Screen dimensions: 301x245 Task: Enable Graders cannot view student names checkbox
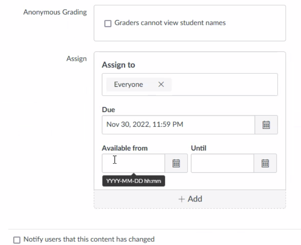click(108, 23)
